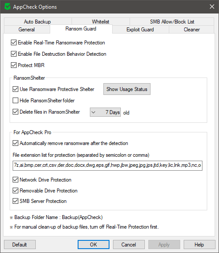Toggle Use Ransomware Protective Shelter
The image size is (219, 253).
coord(16,89)
